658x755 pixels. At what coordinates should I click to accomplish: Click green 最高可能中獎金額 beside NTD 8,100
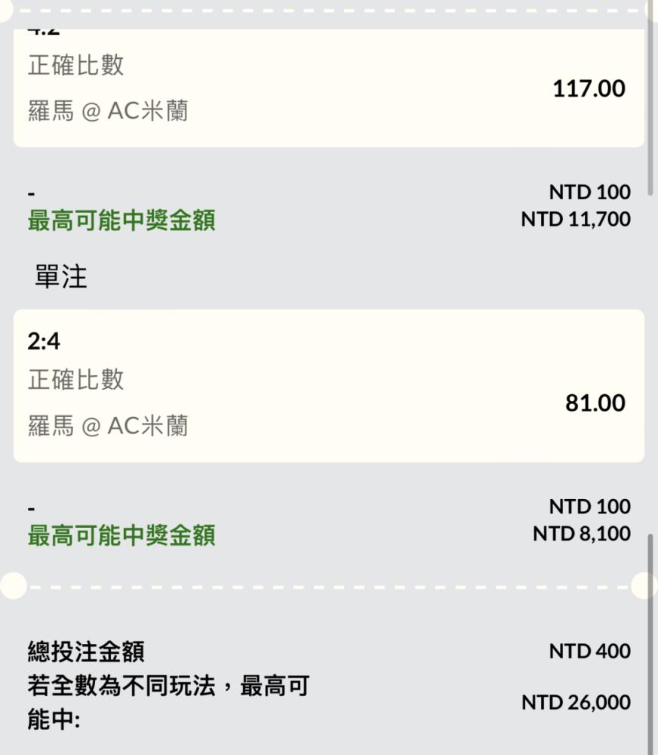121,535
